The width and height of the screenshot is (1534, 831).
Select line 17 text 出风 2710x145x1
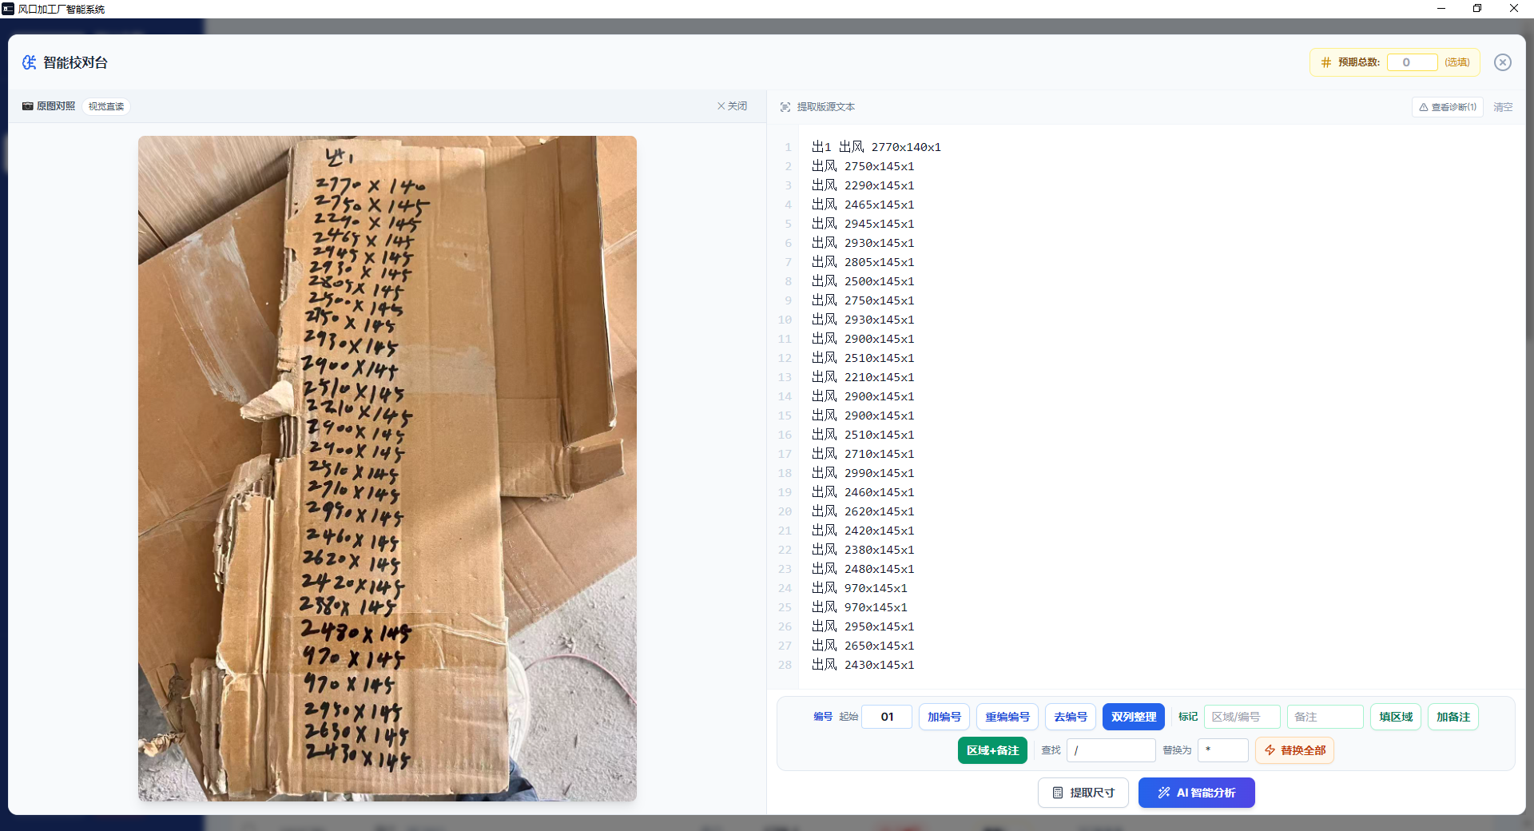pos(863,454)
